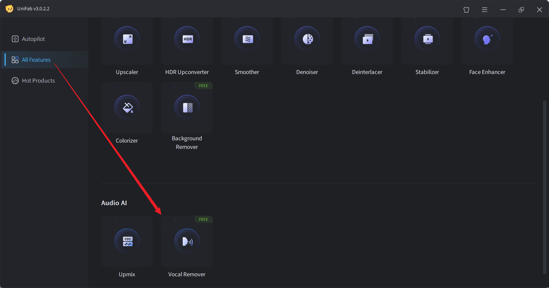The image size is (549, 288).
Task: Click the All Features grid icon
Action: coord(15,60)
